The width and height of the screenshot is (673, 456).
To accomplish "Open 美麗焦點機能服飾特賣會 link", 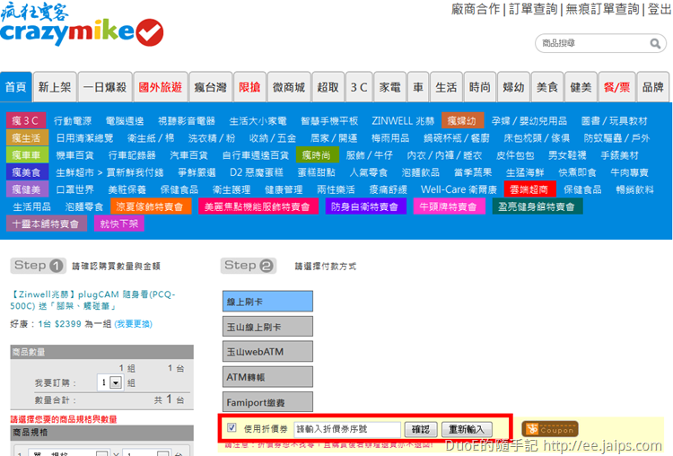I will (258, 206).
